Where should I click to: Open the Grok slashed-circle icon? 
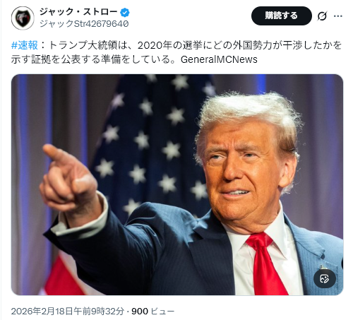tap(322, 16)
